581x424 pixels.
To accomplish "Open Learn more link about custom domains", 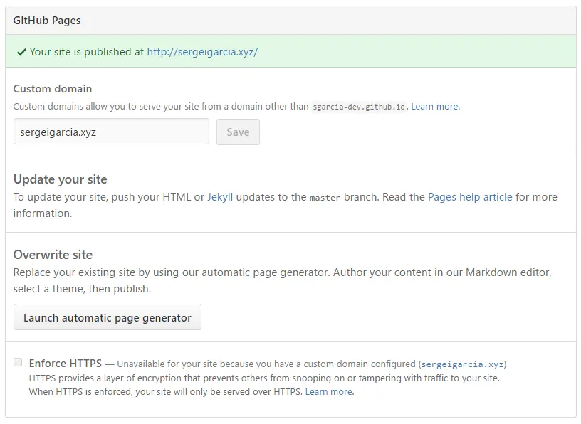I will coord(435,107).
